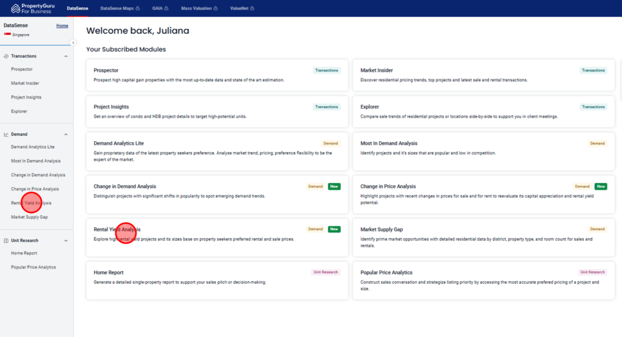Click the New badge on Change in Price card
The width and height of the screenshot is (622, 337).
[x=601, y=187]
